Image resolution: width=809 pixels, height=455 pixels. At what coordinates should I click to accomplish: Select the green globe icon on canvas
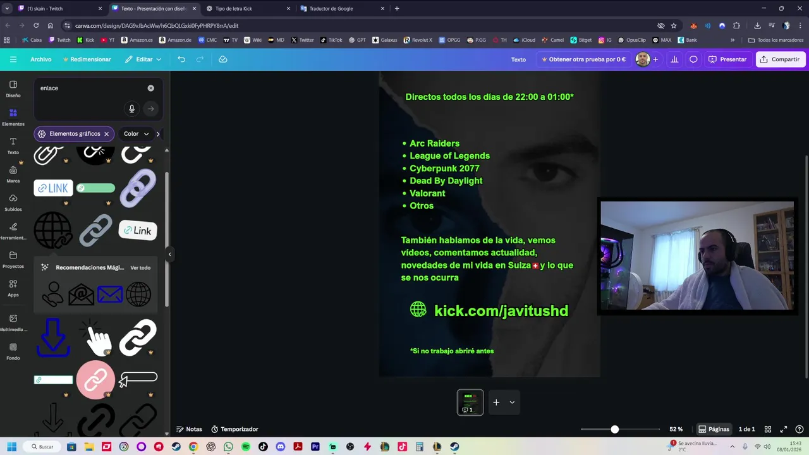pyautogui.click(x=418, y=309)
